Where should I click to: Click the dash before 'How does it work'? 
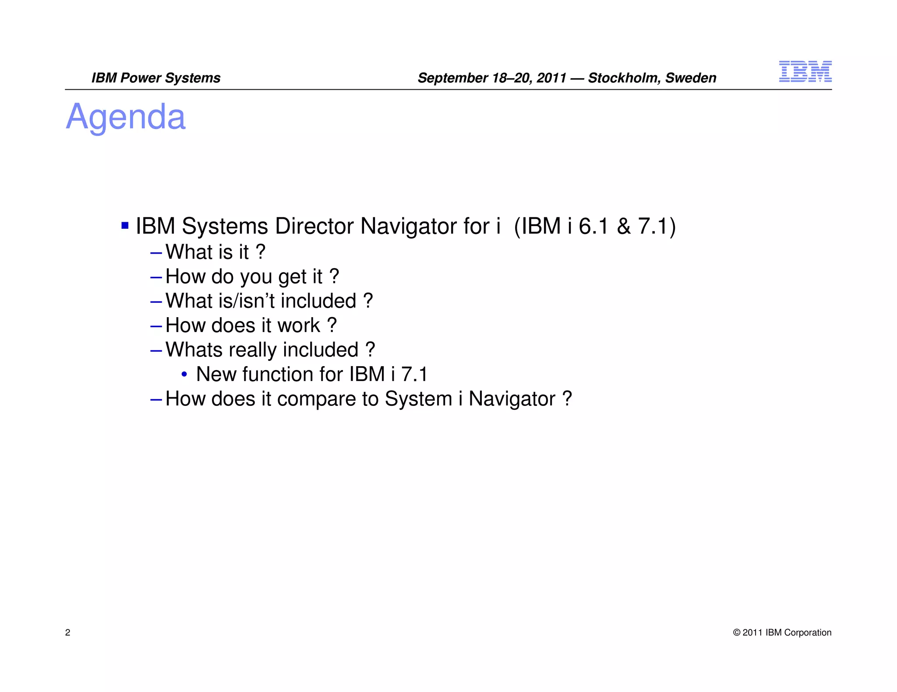tap(156, 326)
